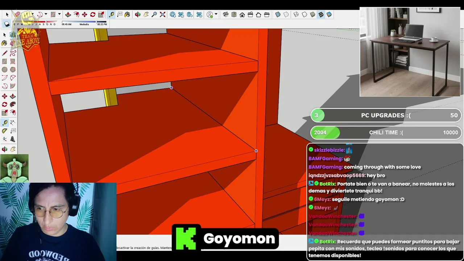
Task: Choose the Arc tool in the top toolbar
Action: (x=40, y=14)
